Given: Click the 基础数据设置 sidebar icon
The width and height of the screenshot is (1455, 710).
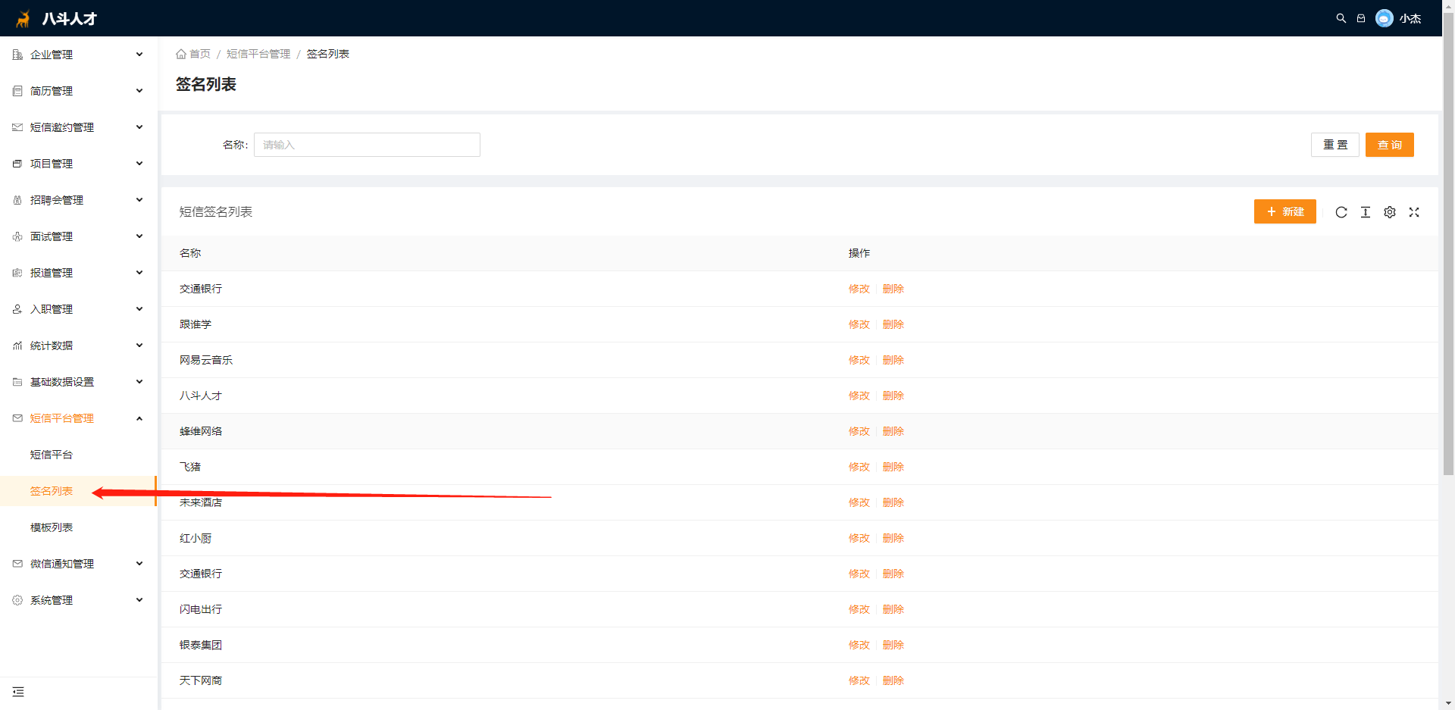Looking at the screenshot, I should [x=17, y=382].
